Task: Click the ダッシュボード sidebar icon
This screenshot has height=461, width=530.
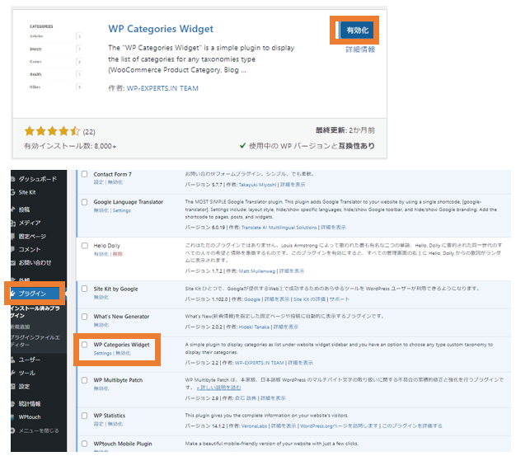Action: coord(11,178)
